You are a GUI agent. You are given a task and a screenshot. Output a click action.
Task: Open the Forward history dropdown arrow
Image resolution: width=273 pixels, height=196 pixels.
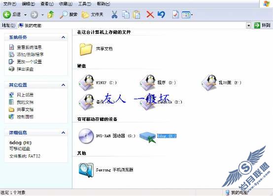click(x=42, y=15)
